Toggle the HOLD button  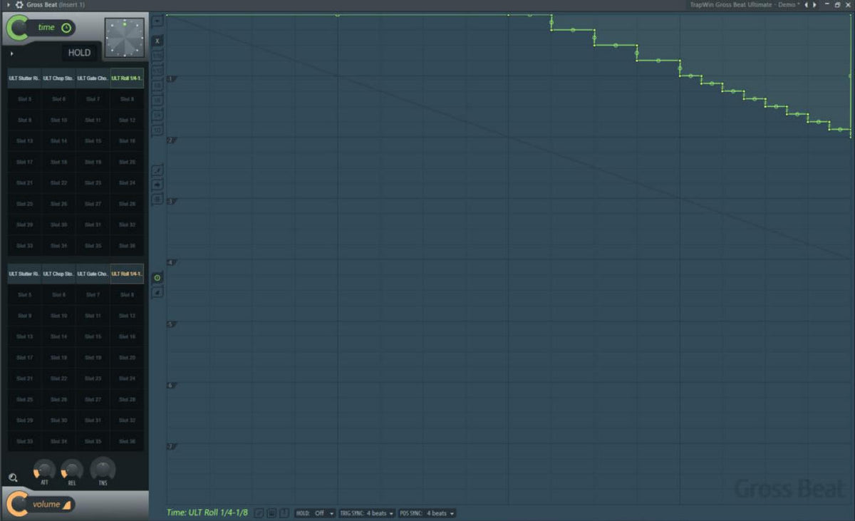pyautogui.click(x=79, y=53)
